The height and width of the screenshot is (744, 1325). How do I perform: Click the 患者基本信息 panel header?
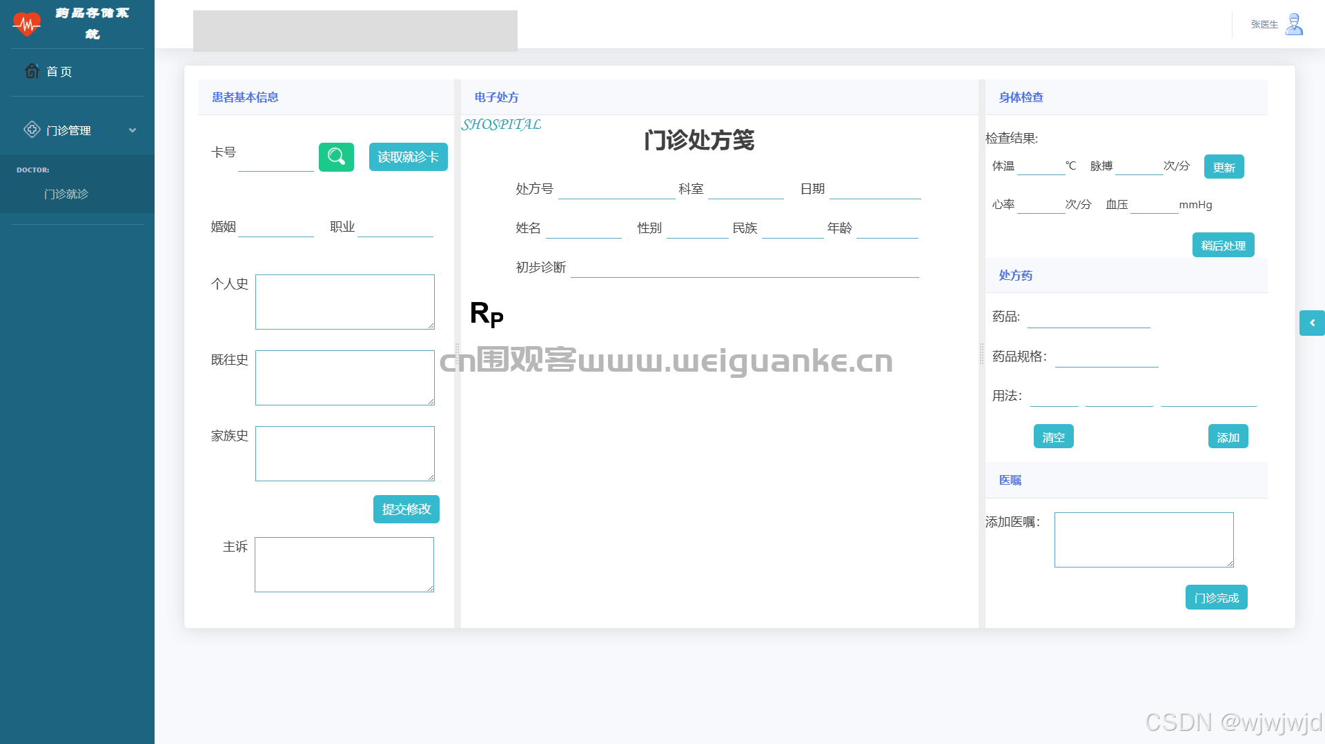pyautogui.click(x=245, y=97)
